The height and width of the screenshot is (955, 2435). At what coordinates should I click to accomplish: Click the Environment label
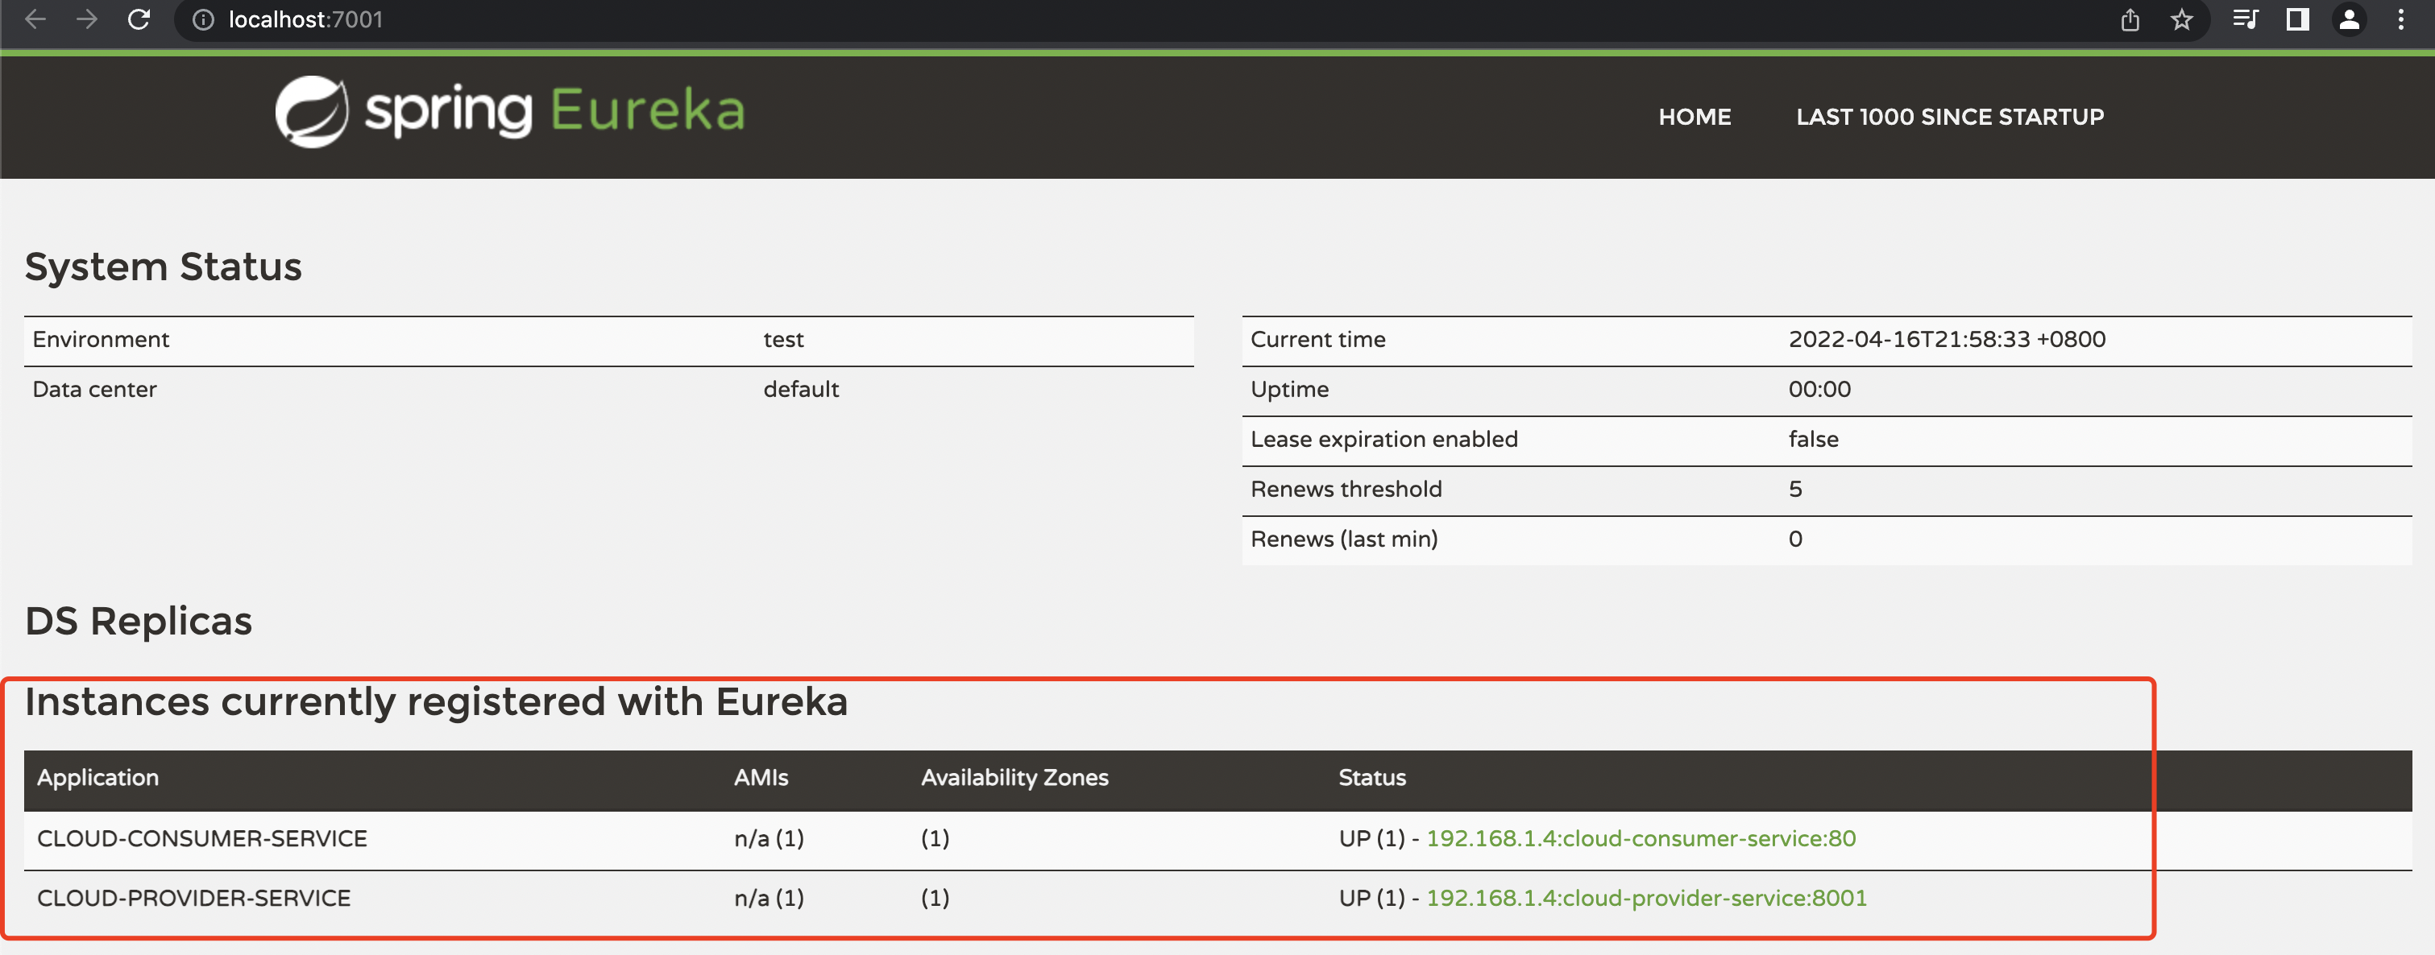pyautogui.click(x=102, y=339)
